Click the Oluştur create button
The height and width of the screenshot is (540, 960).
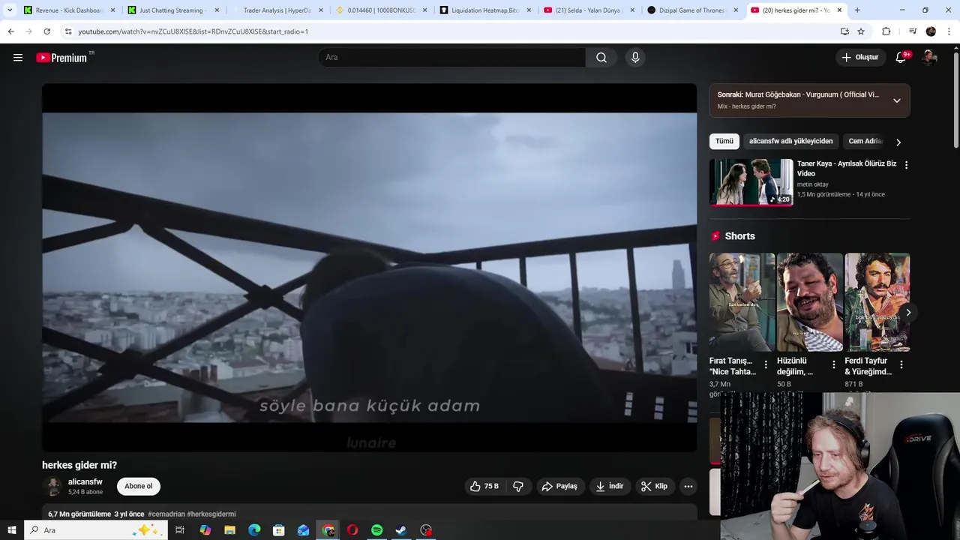859,58
